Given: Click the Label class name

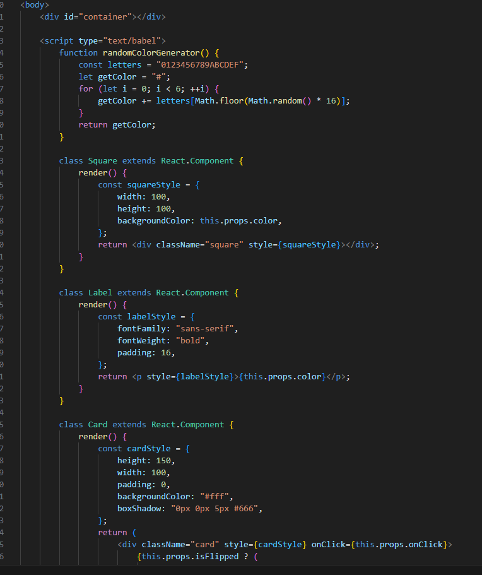Looking at the screenshot, I should [100, 293].
